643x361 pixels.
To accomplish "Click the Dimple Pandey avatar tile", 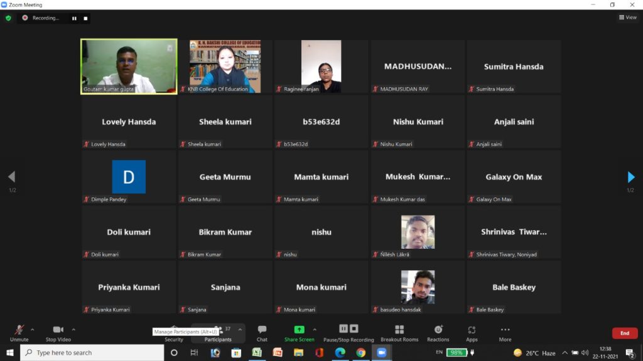I will (x=129, y=177).
